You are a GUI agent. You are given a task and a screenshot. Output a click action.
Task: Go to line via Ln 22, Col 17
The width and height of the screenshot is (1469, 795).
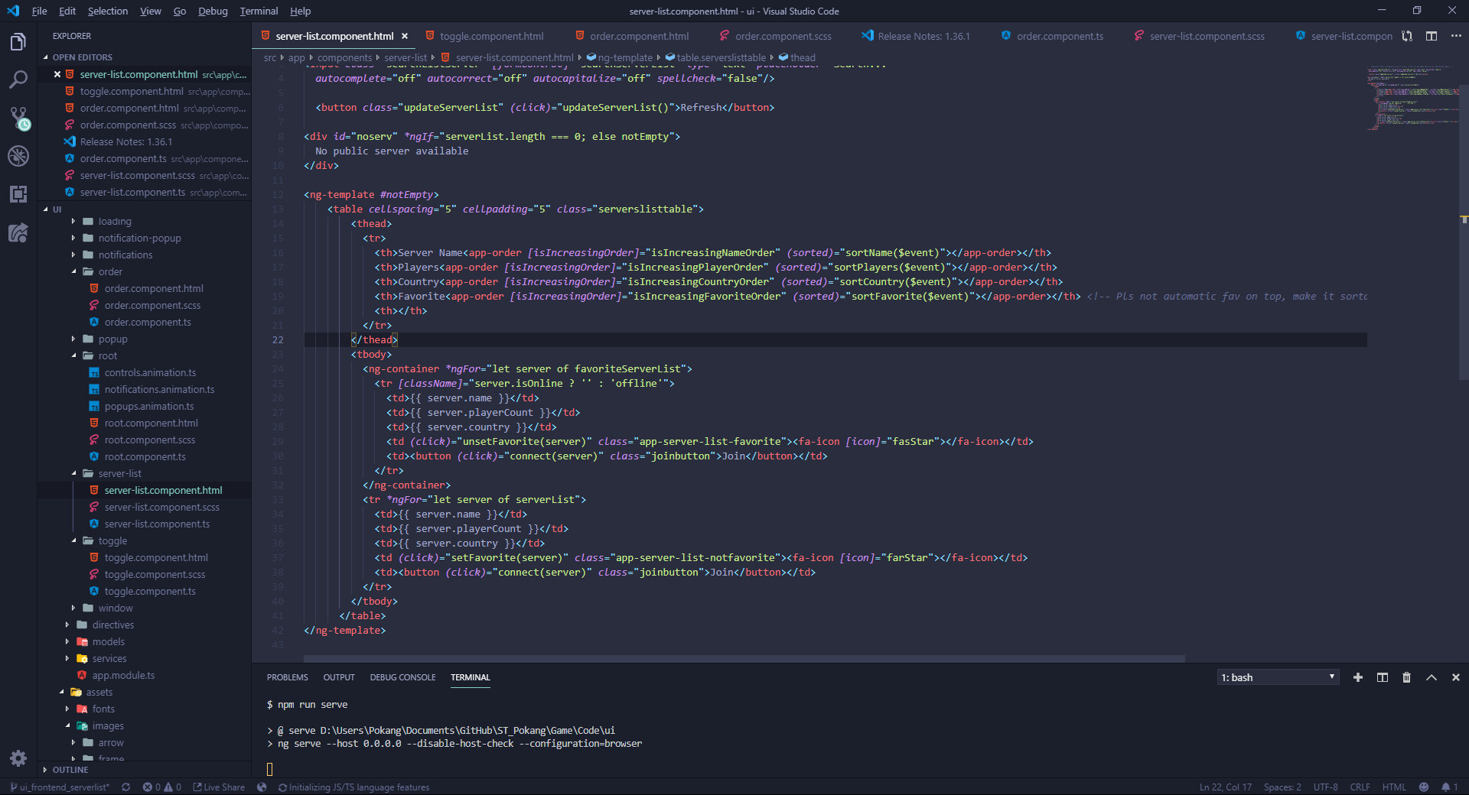1226,787
